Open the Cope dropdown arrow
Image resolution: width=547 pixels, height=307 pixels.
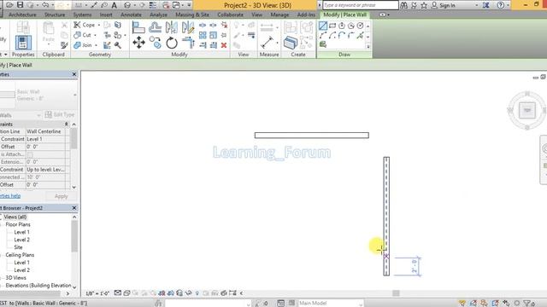[99, 25]
